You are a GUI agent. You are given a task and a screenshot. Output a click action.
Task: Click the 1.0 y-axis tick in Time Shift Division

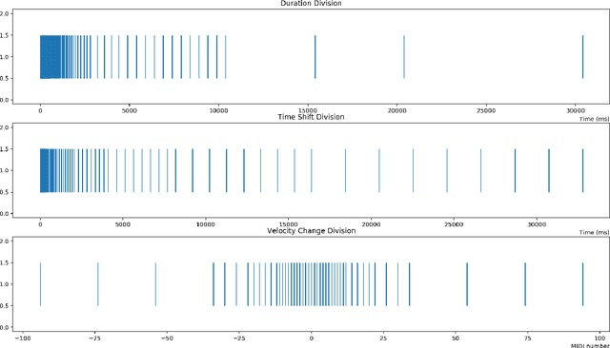pos(5,171)
